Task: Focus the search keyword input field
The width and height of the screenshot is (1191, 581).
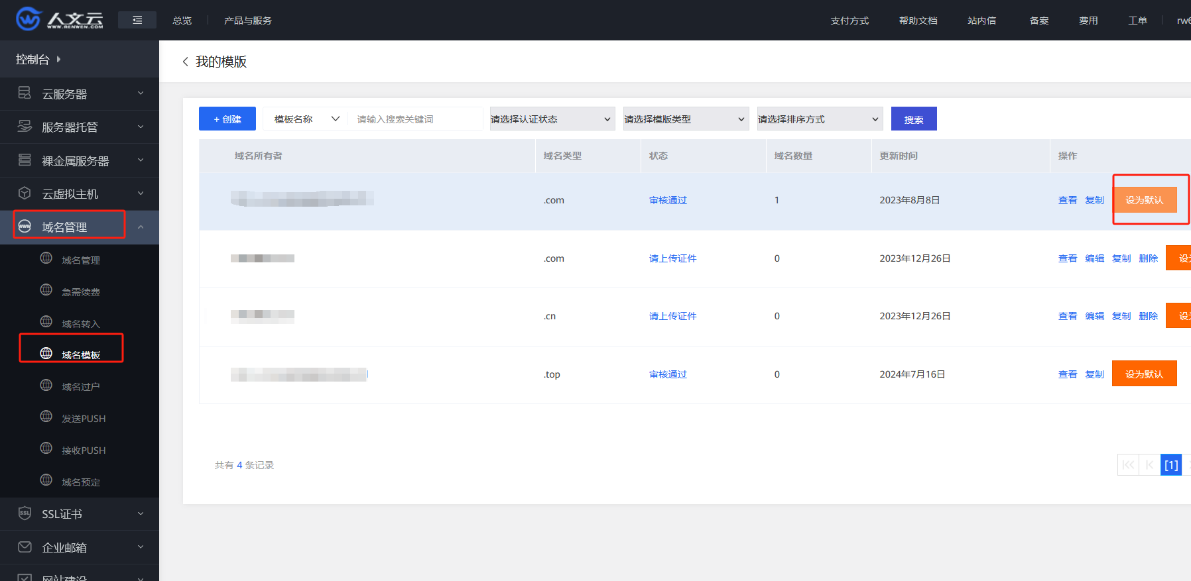Action: [416, 119]
